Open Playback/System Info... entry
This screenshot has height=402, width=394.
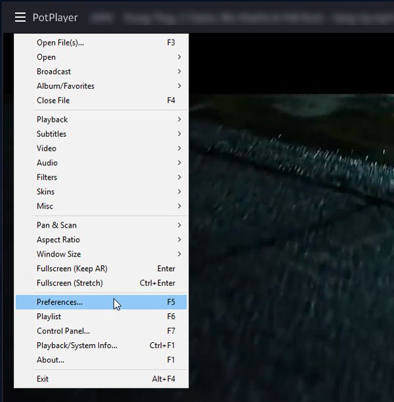(x=77, y=346)
